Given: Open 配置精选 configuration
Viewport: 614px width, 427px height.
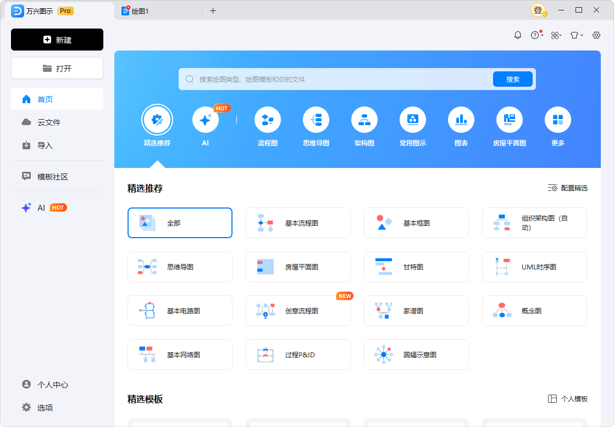Looking at the screenshot, I should tap(569, 188).
